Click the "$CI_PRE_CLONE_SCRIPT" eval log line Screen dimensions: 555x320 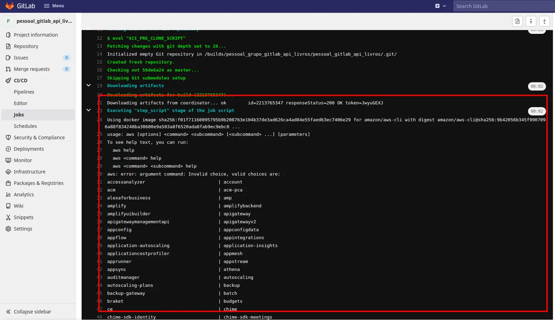[146, 38]
